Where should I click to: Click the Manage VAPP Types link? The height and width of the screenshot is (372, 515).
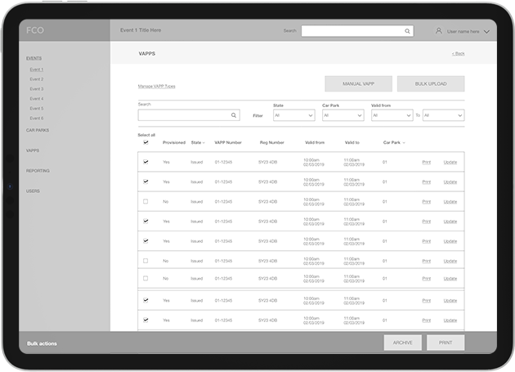pyautogui.click(x=156, y=86)
